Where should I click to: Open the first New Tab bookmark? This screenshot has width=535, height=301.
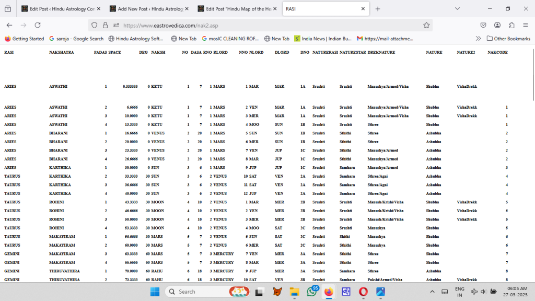(183, 39)
